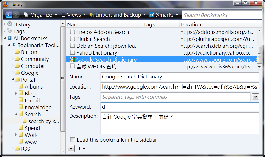
Task: Click the Organize icon
Action: (26, 15)
